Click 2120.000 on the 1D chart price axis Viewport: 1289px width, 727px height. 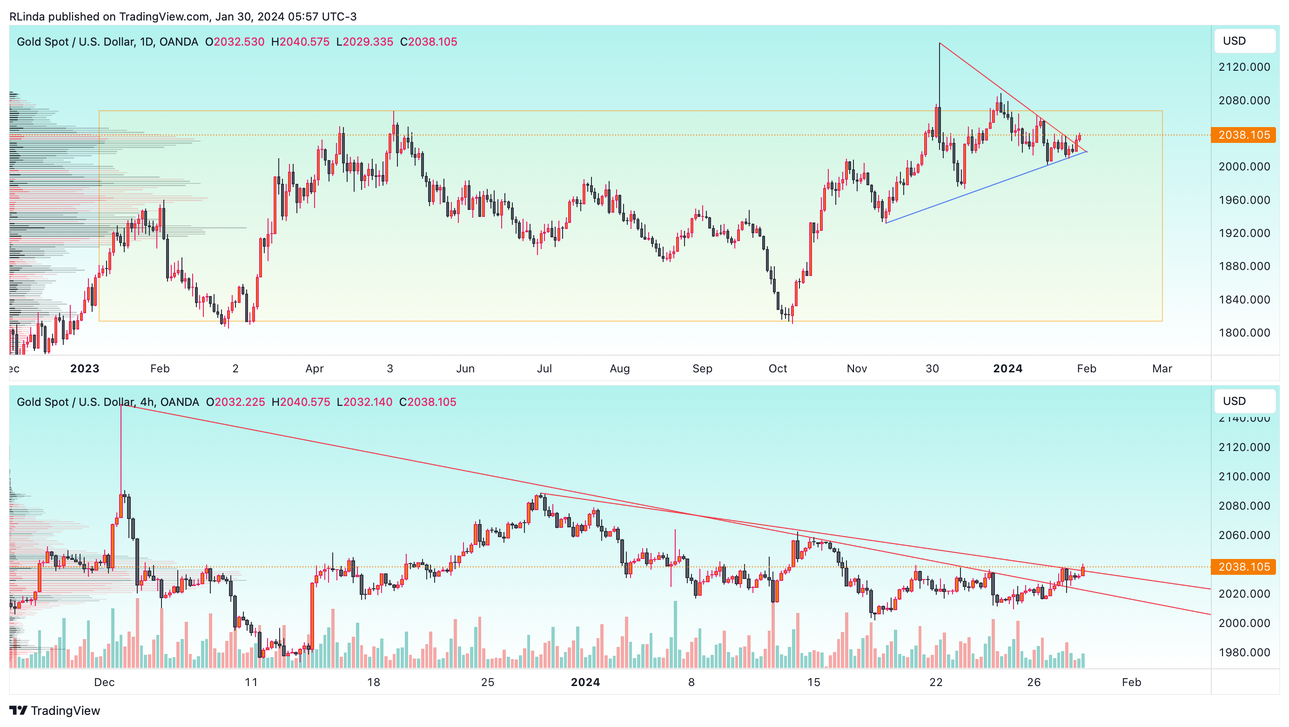pyautogui.click(x=1244, y=67)
